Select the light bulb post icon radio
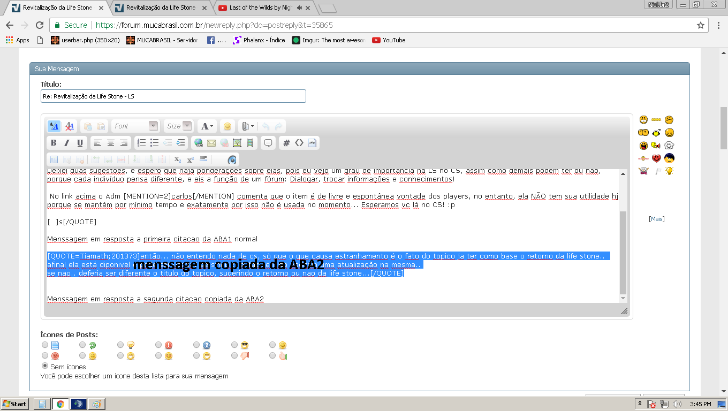 point(120,345)
